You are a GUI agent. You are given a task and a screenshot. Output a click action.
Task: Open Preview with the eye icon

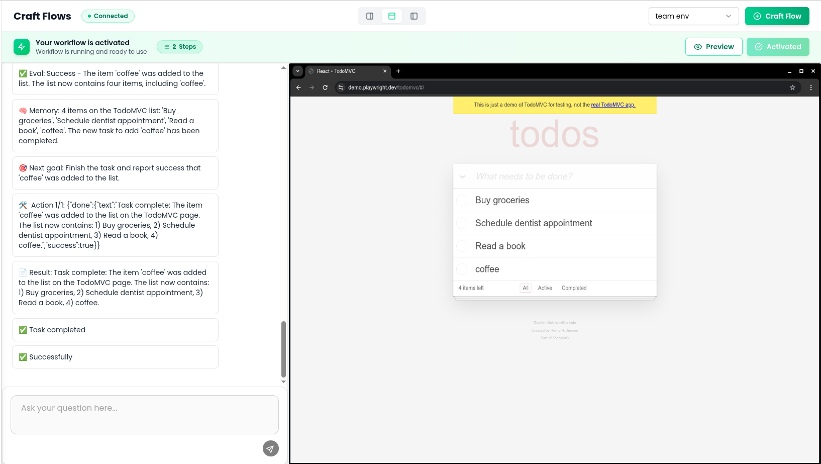[x=713, y=46]
